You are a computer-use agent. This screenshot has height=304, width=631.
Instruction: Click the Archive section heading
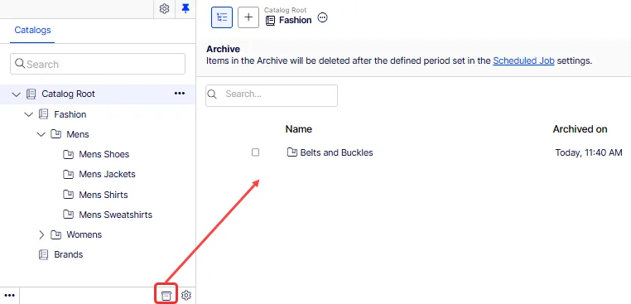[223, 49]
